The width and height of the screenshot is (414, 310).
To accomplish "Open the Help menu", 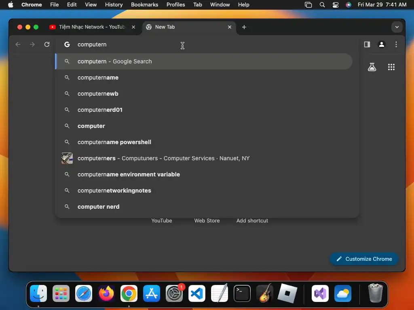I will (x=243, y=5).
